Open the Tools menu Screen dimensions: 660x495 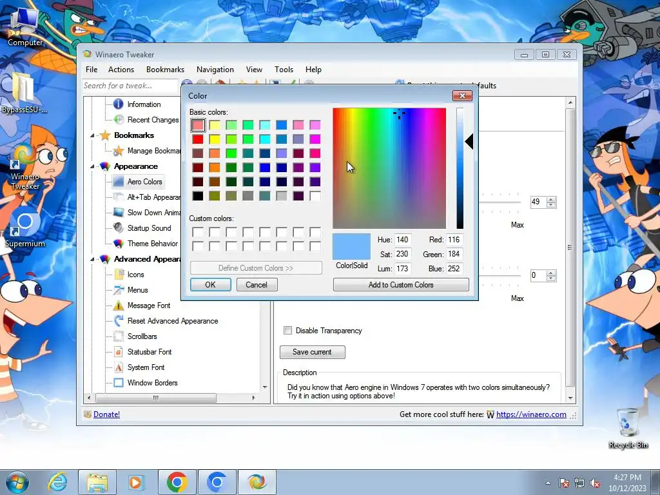point(284,70)
